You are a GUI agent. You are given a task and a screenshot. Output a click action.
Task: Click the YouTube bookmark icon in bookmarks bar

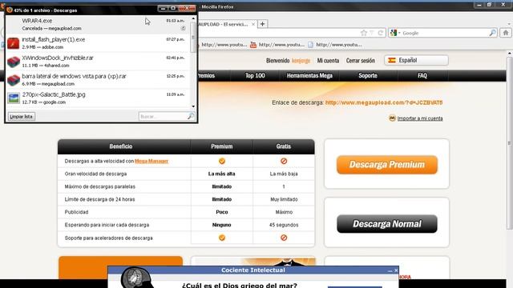pos(253,45)
